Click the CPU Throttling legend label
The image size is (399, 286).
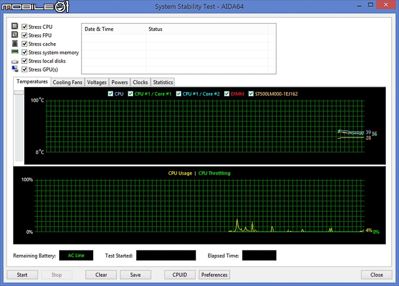pos(214,173)
